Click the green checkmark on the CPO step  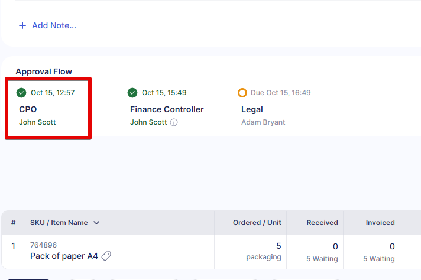[x=21, y=93]
